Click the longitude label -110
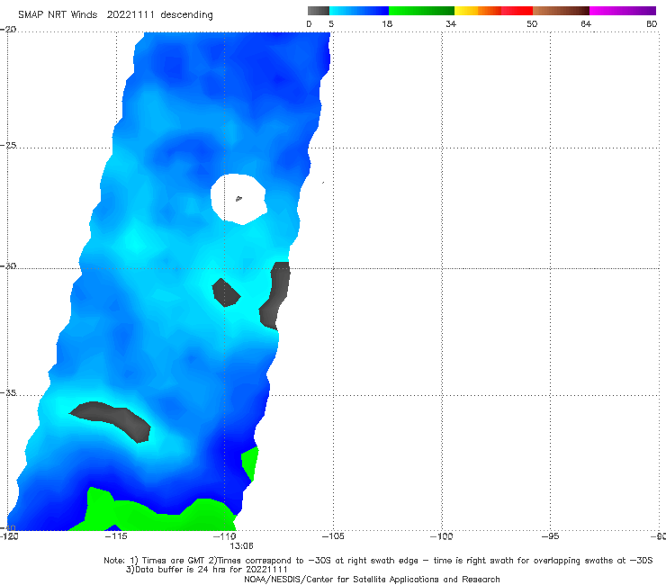This screenshot has width=666, height=585. (225, 536)
